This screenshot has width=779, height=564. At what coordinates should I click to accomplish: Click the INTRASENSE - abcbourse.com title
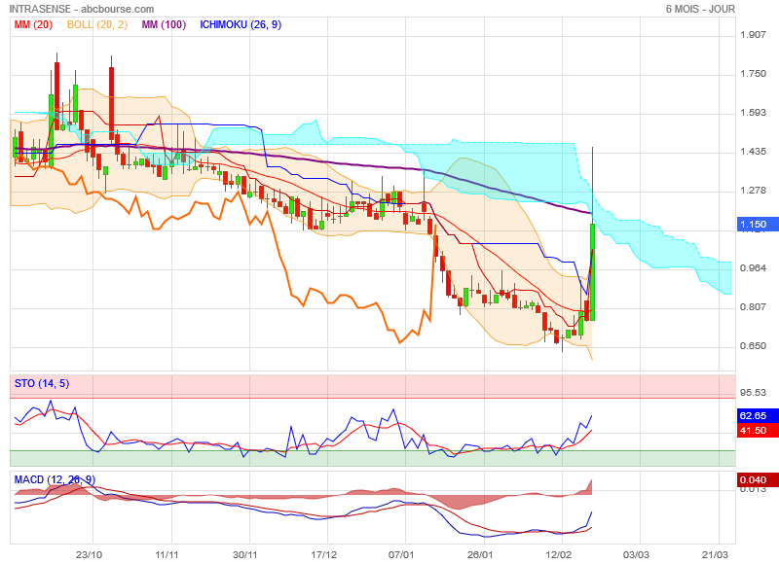click(82, 9)
